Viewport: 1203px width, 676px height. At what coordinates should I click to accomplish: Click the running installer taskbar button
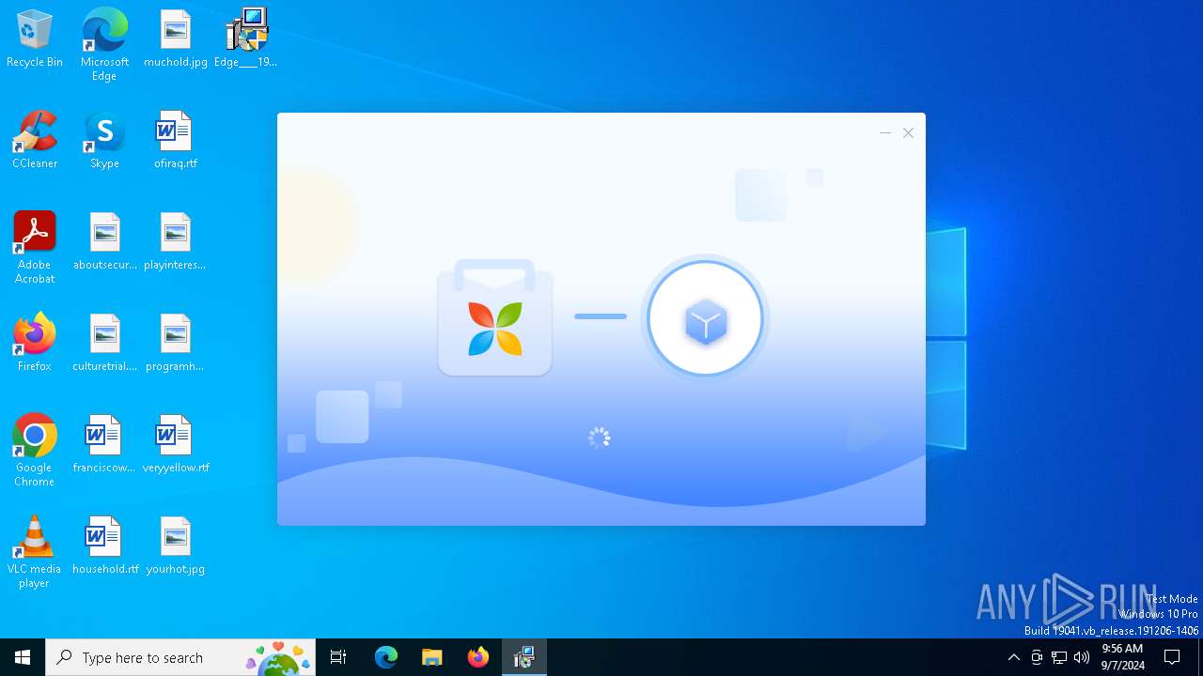pos(524,657)
